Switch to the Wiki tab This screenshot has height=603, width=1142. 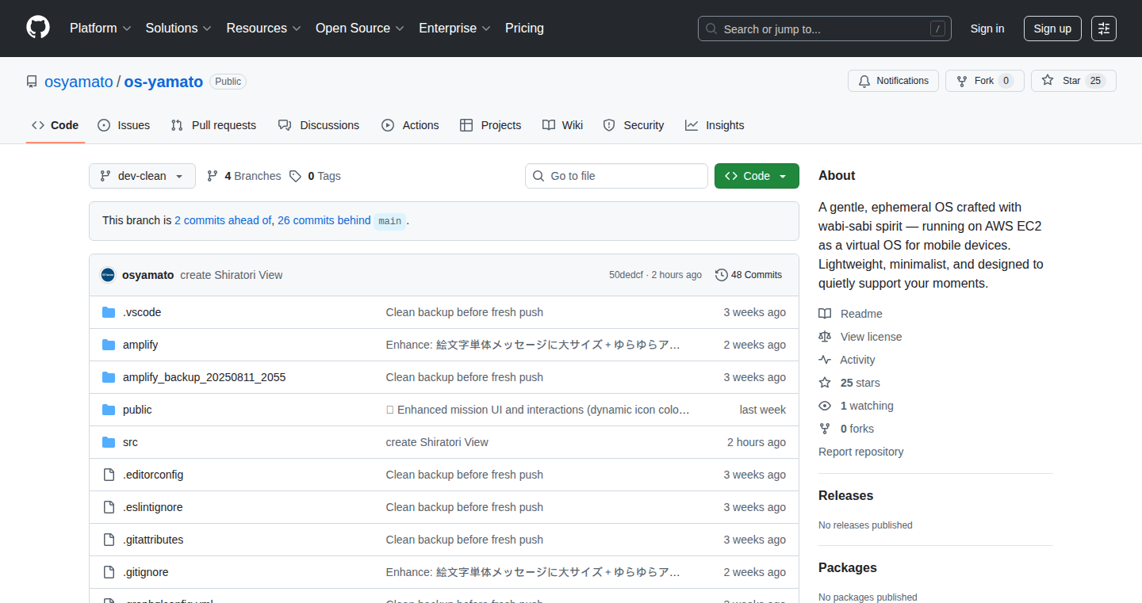563,125
